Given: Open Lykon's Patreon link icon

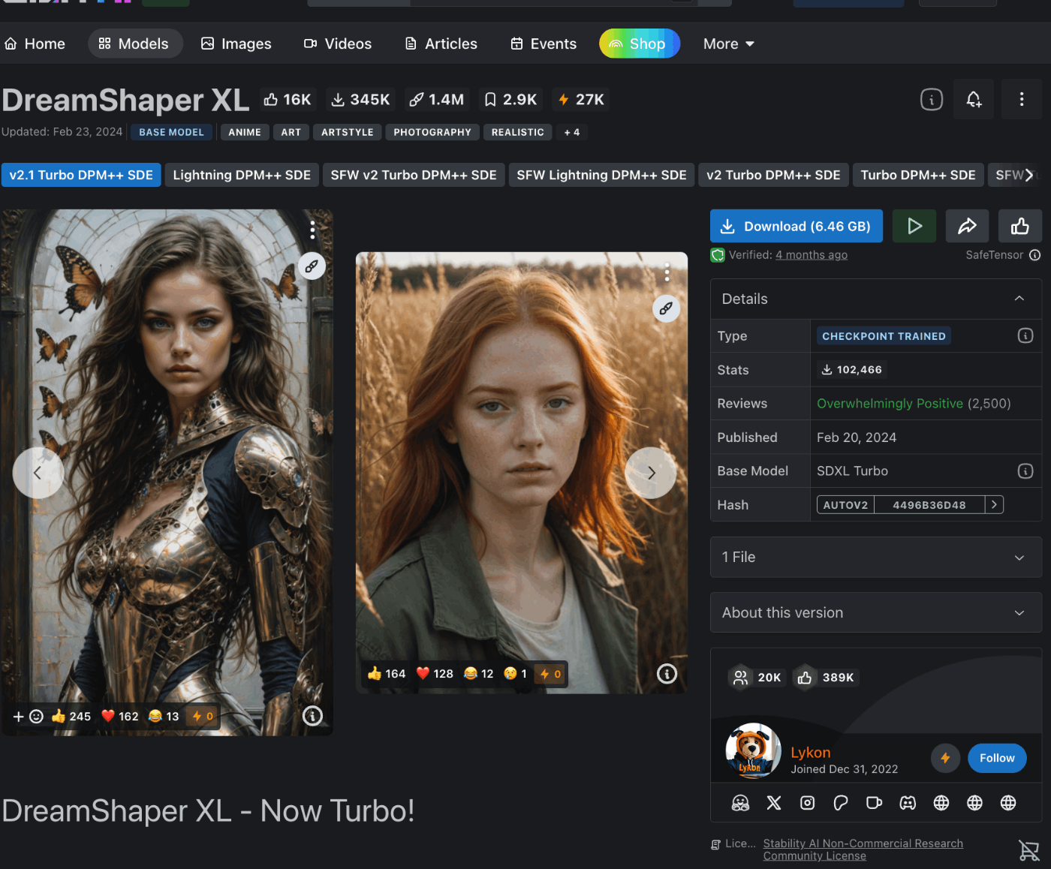Looking at the screenshot, I should tap(841, 803).
